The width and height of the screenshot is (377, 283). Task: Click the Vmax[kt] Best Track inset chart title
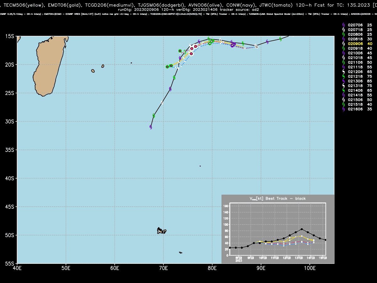(277, 198)
